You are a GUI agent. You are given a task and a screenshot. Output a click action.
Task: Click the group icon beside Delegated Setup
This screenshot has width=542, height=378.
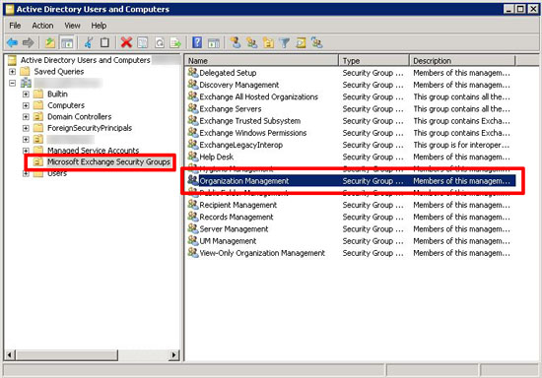[193, 73]
